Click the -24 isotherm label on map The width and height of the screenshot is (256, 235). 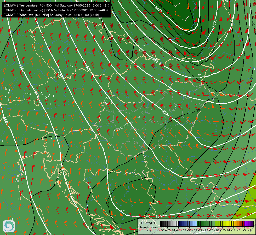pos(213,161)
